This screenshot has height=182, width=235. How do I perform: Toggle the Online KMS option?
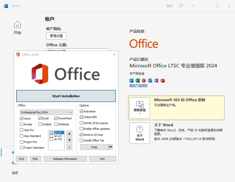[82, 117]
